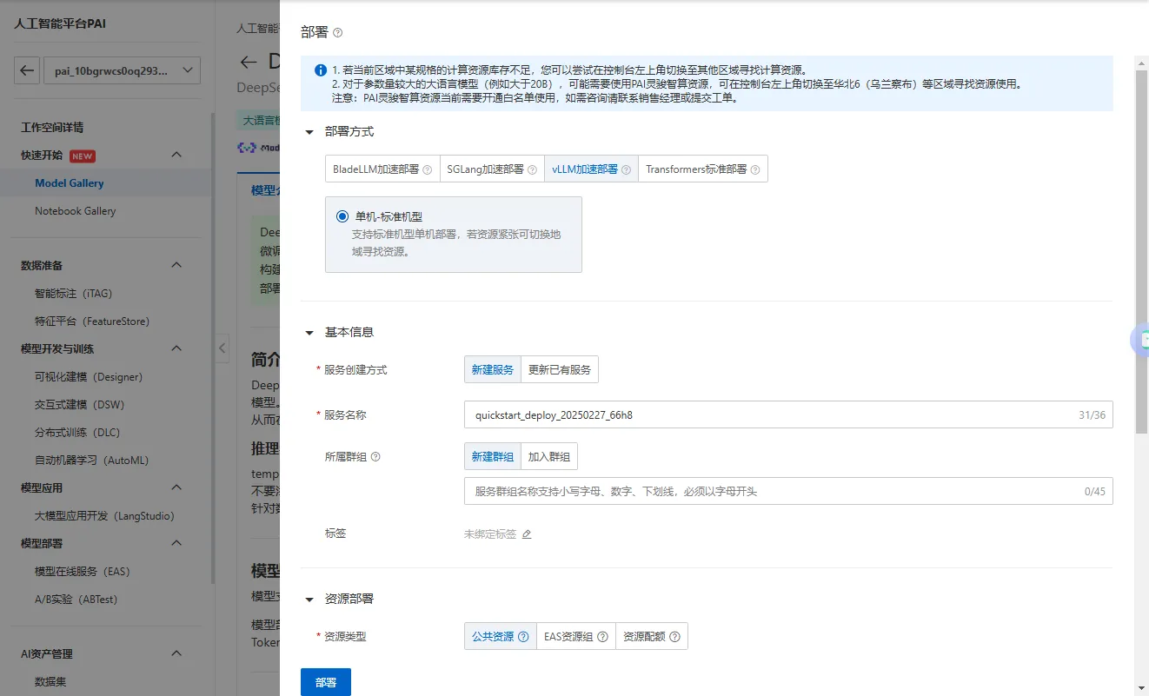Collapse 快速开始 sidebar group
The height and width of the screenshot is (696, 1149).
coord(176,155)
